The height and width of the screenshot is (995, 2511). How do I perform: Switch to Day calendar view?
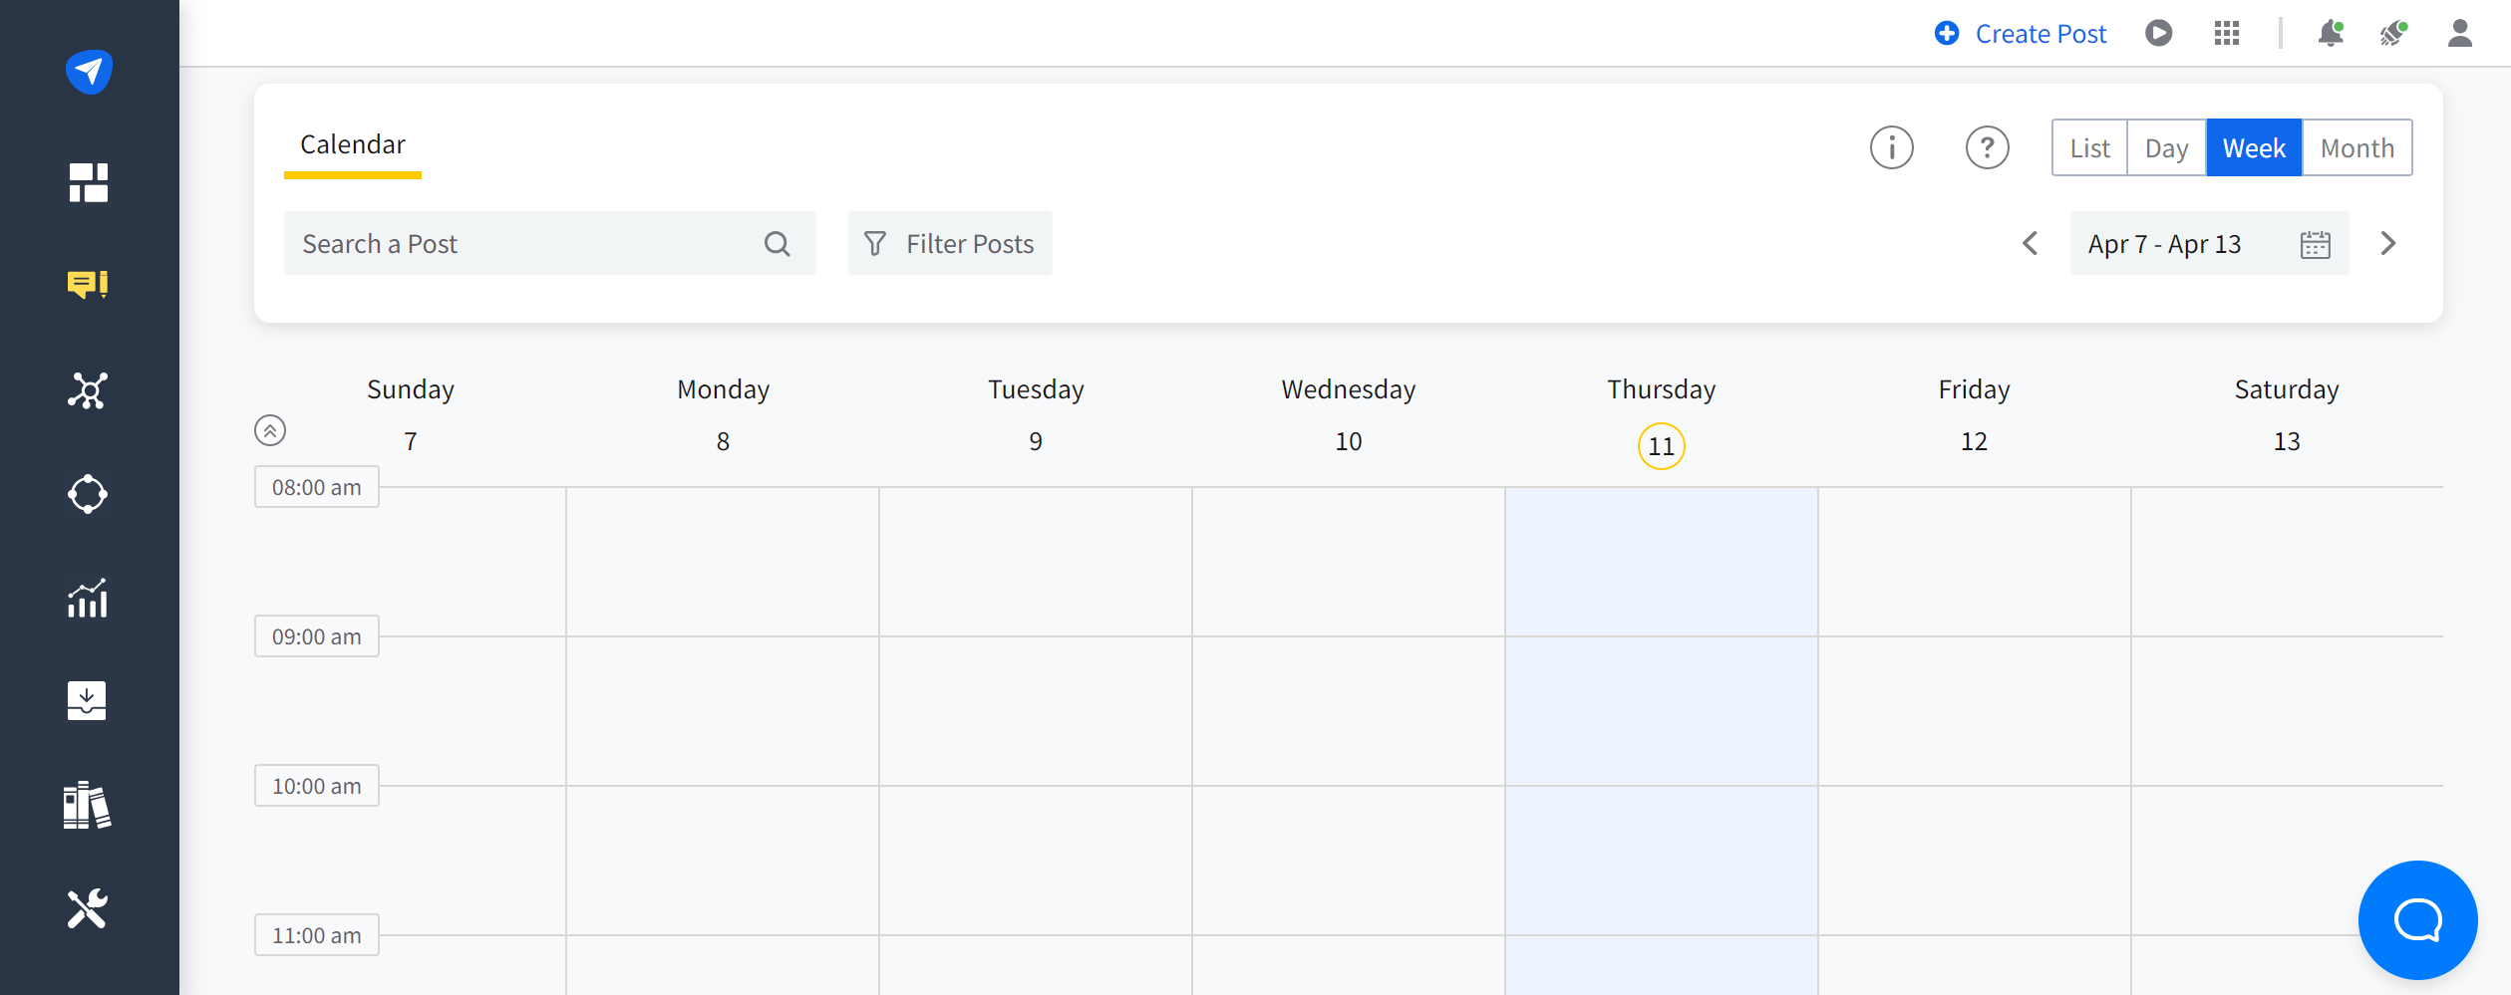point(2165,146)
